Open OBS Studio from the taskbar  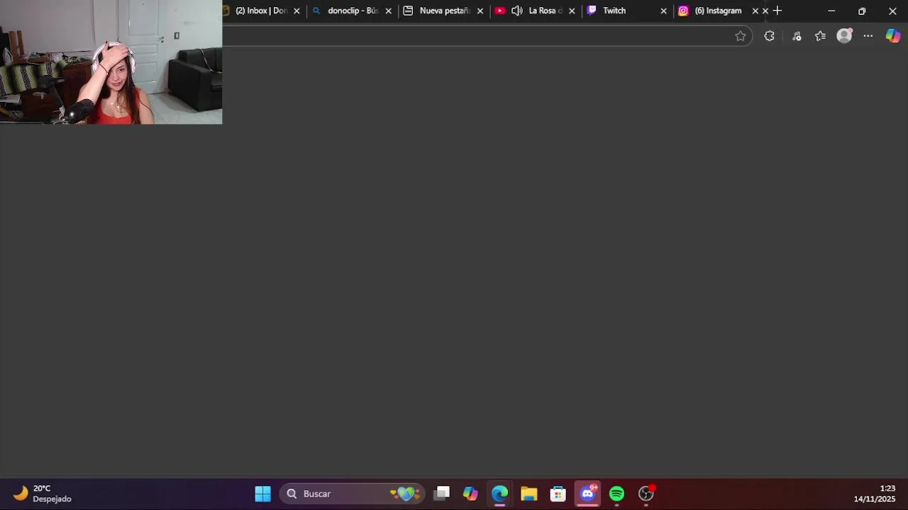(646, 494)
